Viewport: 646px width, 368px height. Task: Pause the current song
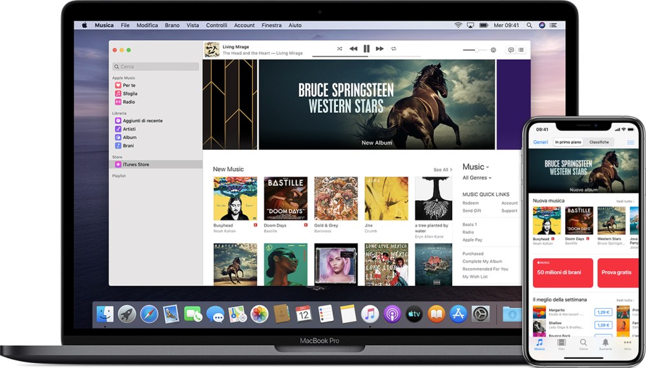coord(366,48)
